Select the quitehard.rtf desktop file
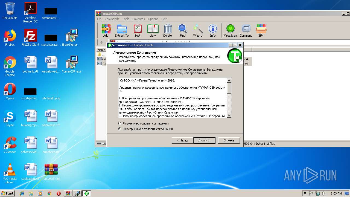The height and width of the screenshot is (197, 350). [x=51, y=145]
